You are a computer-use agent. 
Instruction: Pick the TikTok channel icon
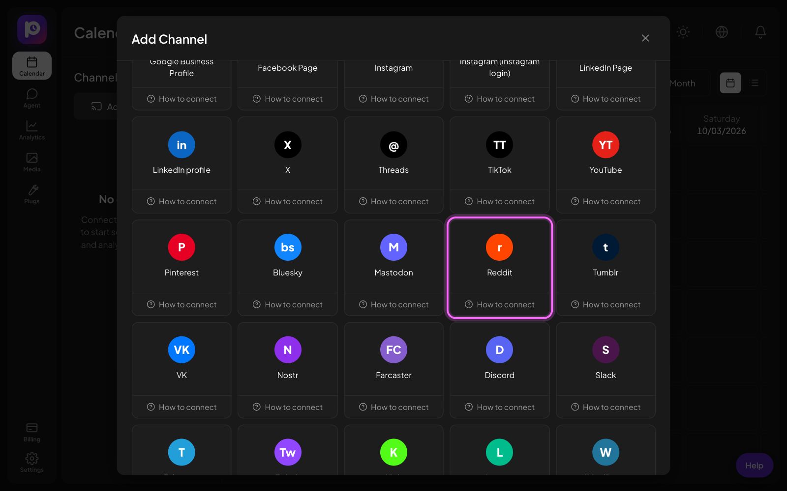500,145
